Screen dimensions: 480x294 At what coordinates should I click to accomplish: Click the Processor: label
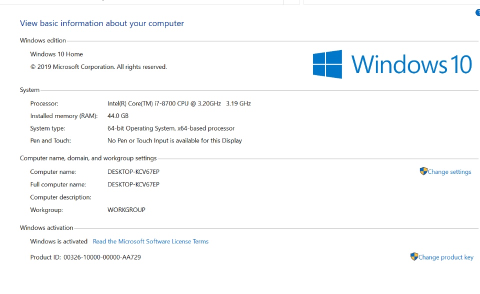44,103
